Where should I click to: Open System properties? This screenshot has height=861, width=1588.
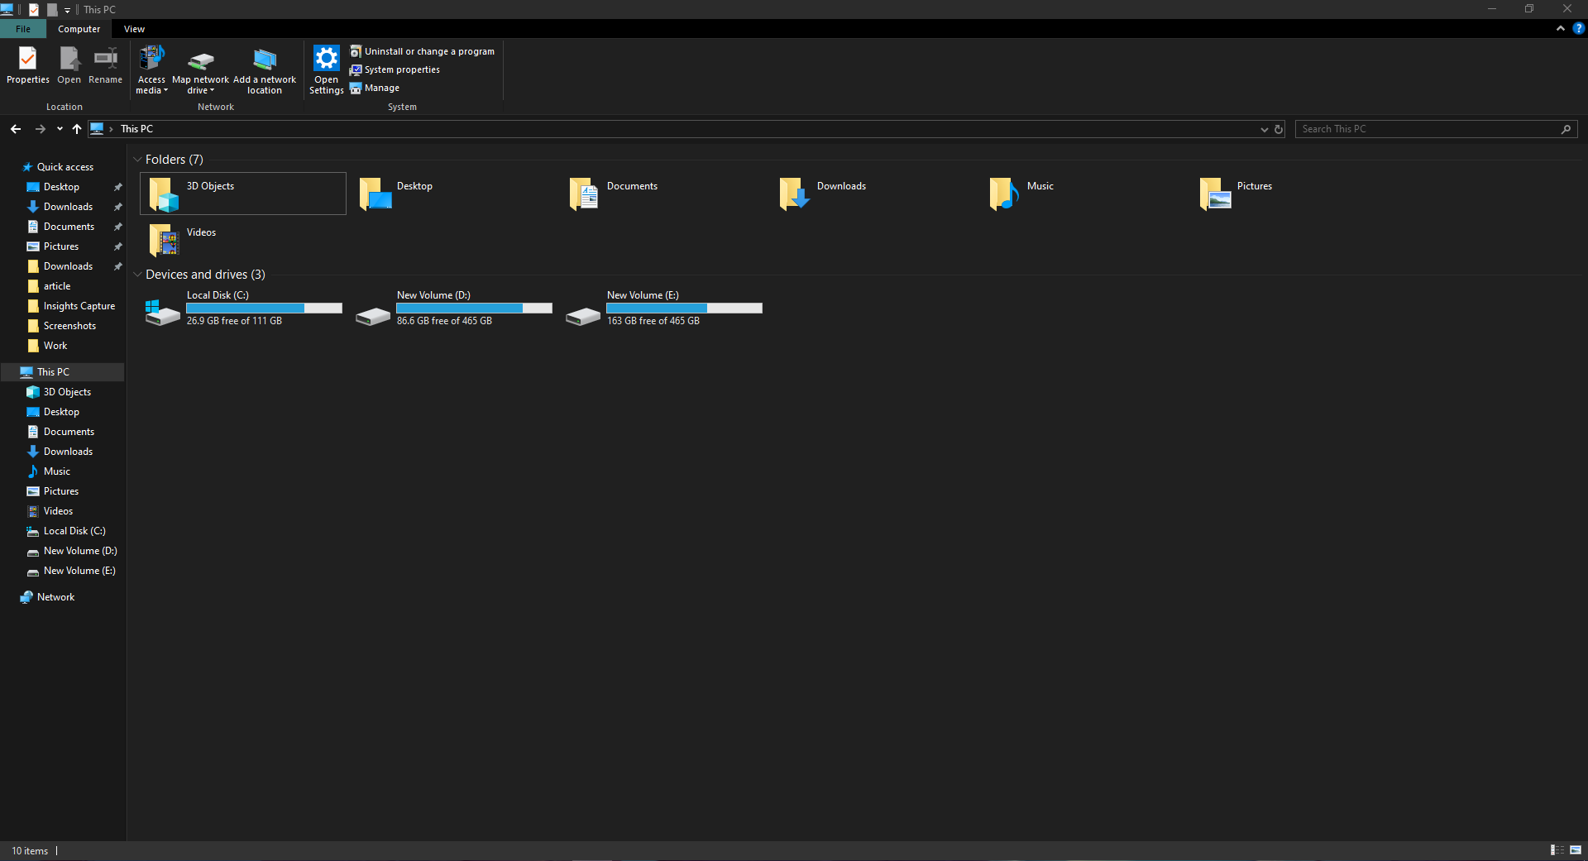pyautogui.click(x=395, y=69)
